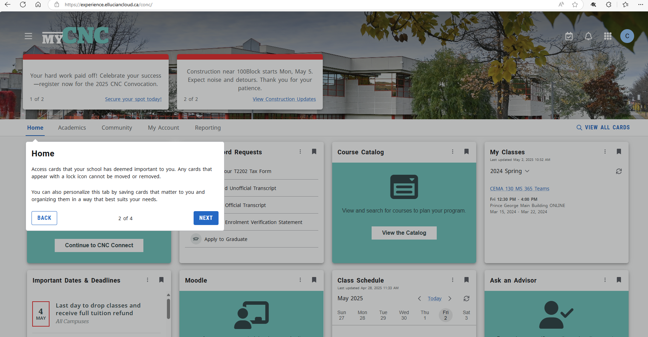Open the hamburger navigation menu
The width and height of the screenshot is (648, 337).
point(28,36)
